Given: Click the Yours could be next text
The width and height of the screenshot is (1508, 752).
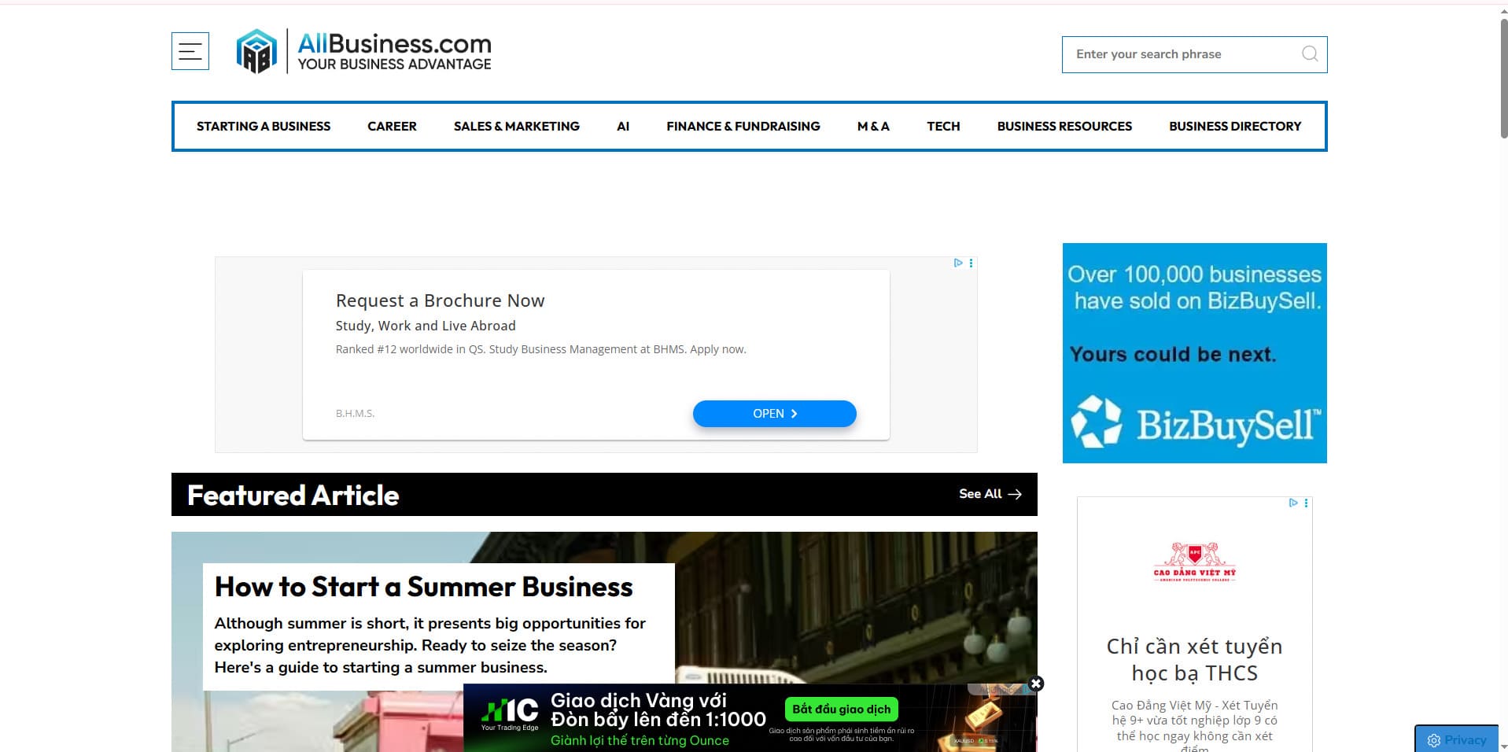Looking at the screenshot, I should 1173,355.
